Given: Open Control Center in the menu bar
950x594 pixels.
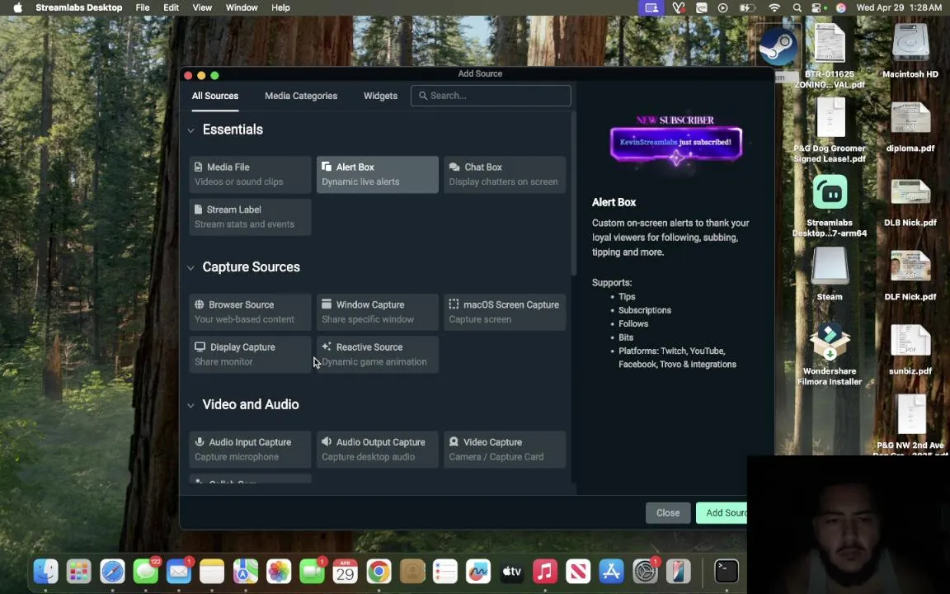Looking at the screenshot, I should point(818,8).
